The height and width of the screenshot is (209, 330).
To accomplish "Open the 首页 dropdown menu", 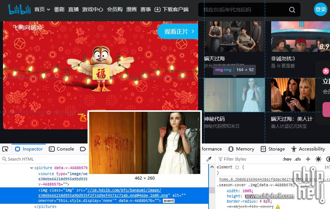I will 42,9.
